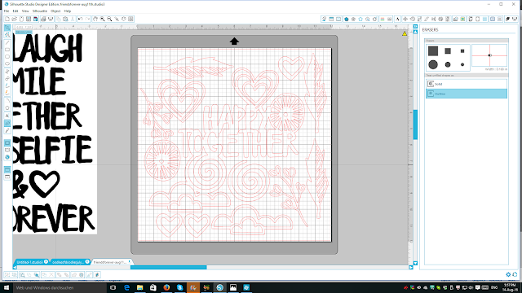Select the Edit Points tool
The height and width of the screenshot is (293, 522).
7,35
